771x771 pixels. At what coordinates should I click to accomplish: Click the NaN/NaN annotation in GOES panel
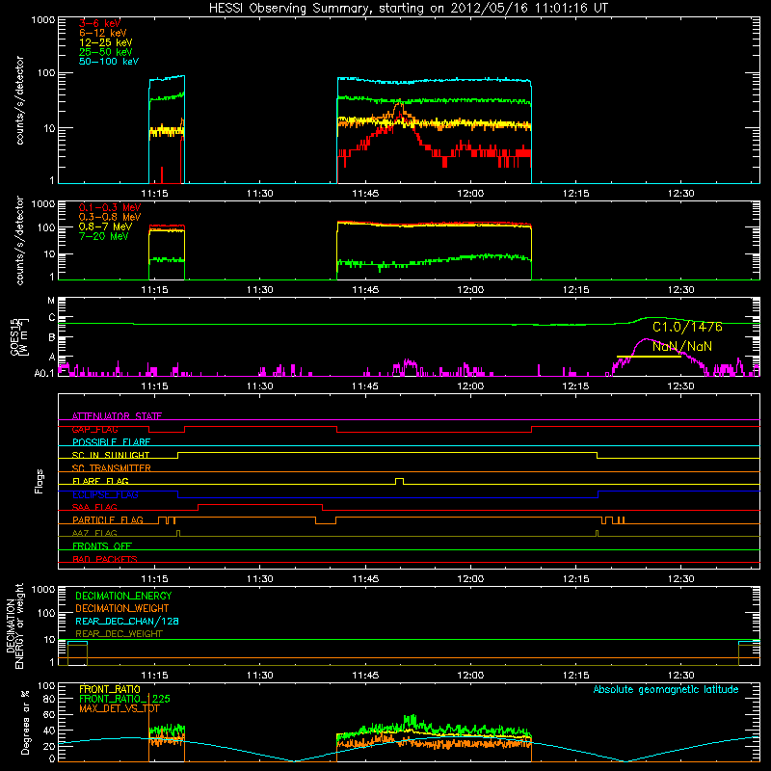682,346
